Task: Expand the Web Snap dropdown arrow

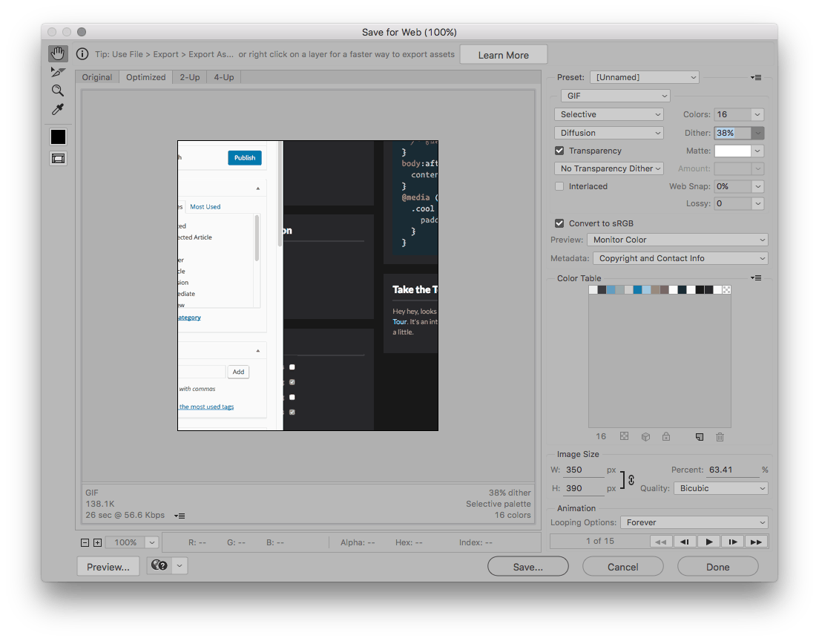Action: [757, 186]
